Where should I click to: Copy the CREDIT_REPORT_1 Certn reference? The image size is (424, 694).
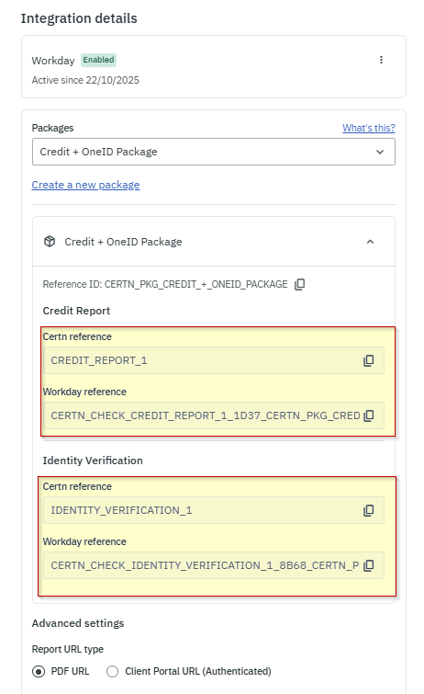click(368, 360)
